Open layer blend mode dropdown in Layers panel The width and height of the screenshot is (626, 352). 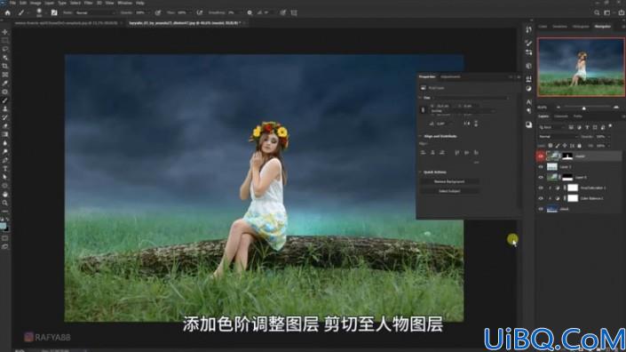click(x=558, y=137)
